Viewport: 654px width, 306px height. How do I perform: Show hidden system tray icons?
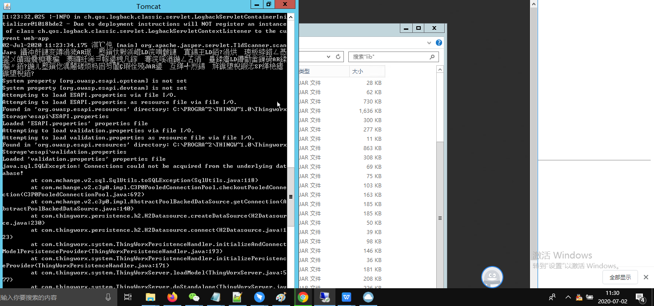tap(568, 298)
